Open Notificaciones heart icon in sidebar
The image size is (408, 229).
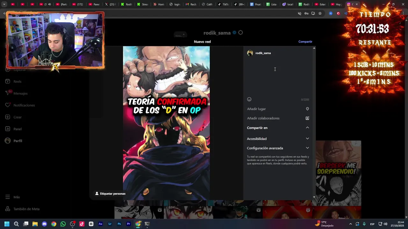[8, 105]
